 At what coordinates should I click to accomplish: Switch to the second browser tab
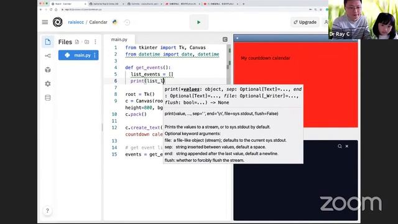pos(106,4)
